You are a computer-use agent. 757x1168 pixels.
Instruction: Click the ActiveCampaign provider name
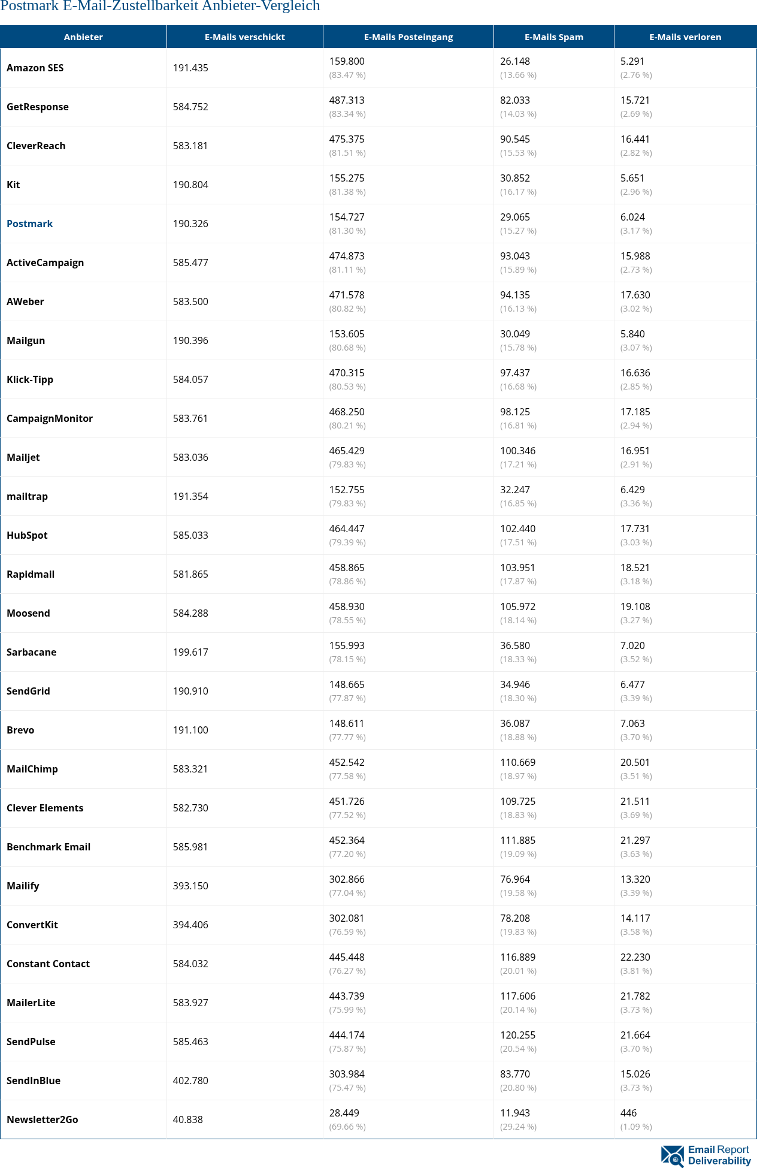[x=45, y=262]
